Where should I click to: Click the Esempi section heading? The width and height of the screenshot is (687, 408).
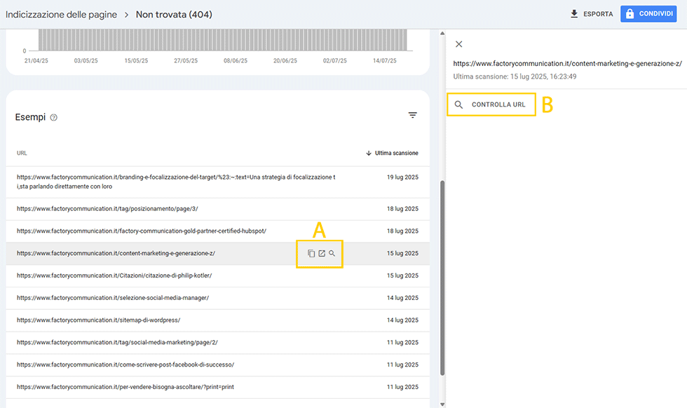click(30, 117)
